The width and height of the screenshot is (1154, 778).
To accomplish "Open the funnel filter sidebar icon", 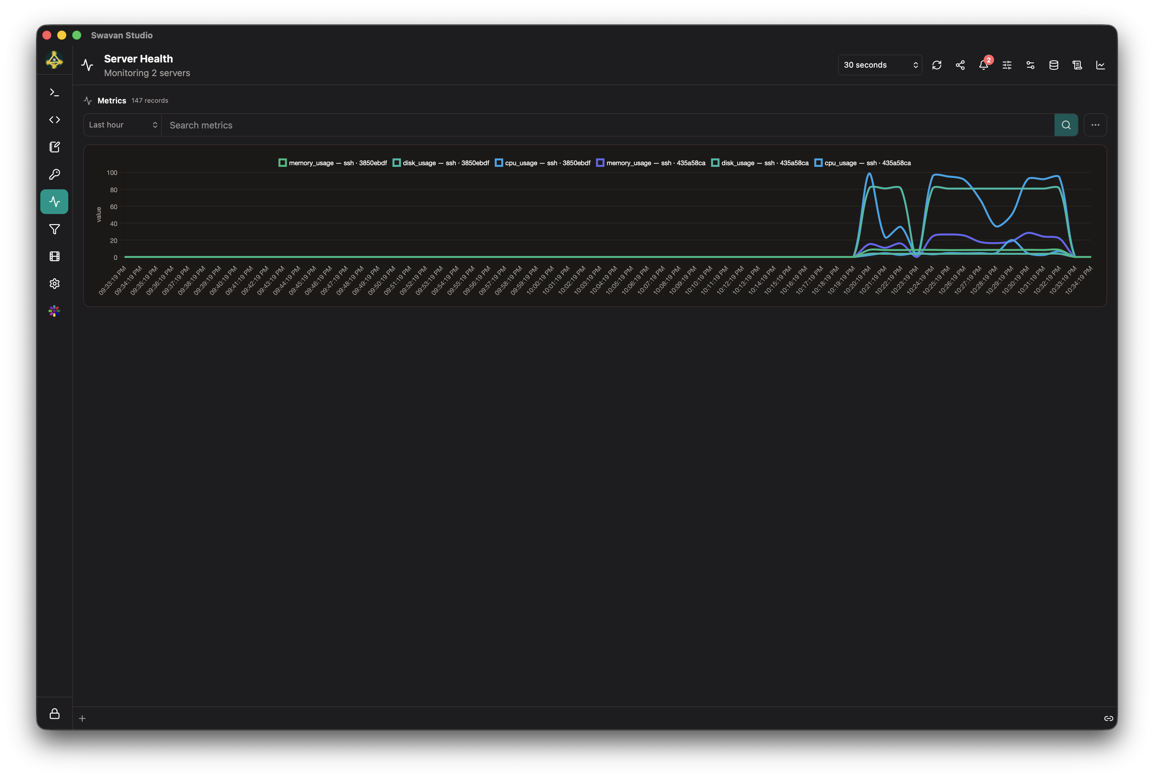I will (x=55, y=229).
